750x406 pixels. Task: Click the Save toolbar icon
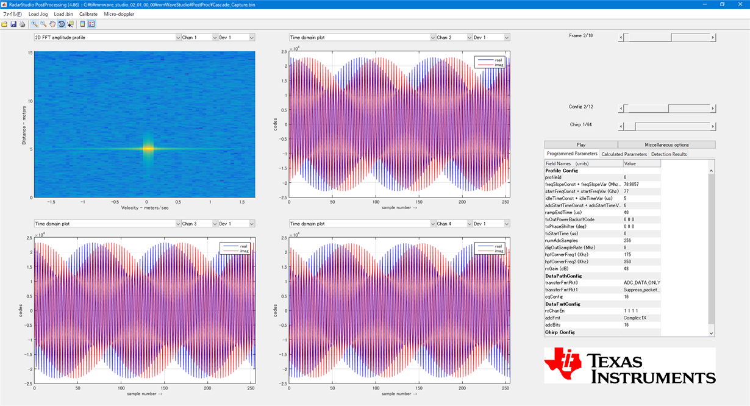coord(13,24)
